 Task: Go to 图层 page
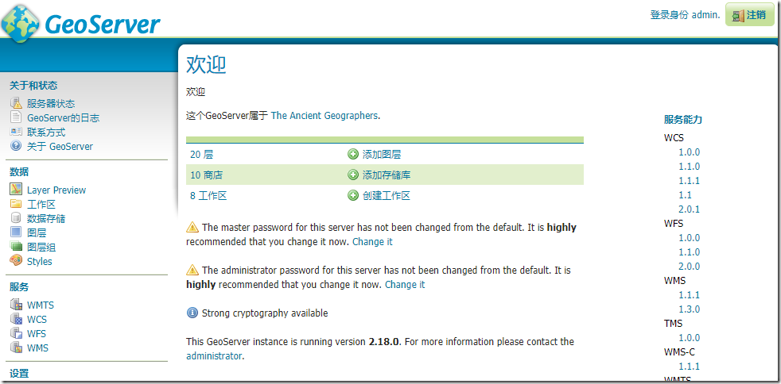37,232
